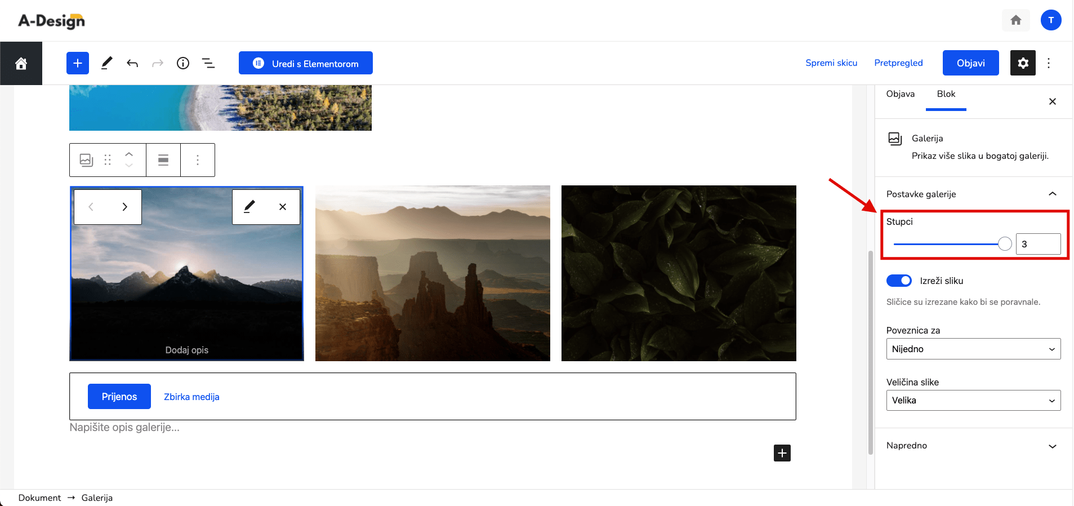The width and height of the screenshot is (1074, 506).
Task: Click the blue add block plus button
Action: pos(78,63)
